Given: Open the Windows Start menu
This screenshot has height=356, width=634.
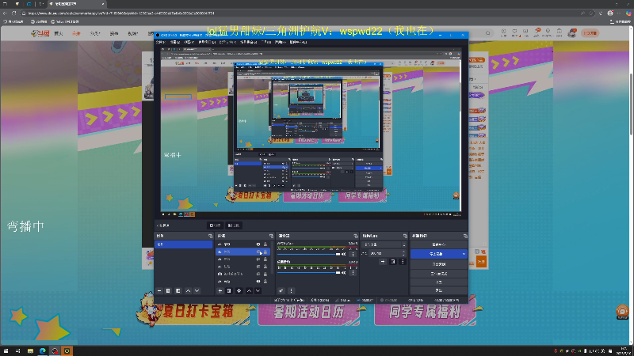Looking at the screenshot, I should (x=6, y=351).
